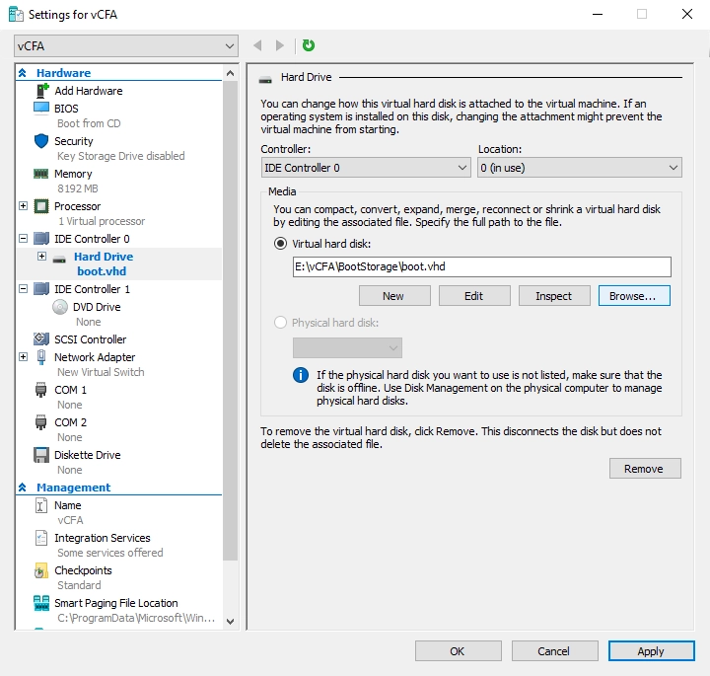Click the Network Adapter icon
The height and width of the screenshot is (676, 710).
(x=41, y=357)
